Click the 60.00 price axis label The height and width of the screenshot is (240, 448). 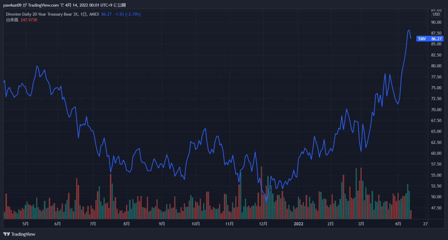click(437, 154)
